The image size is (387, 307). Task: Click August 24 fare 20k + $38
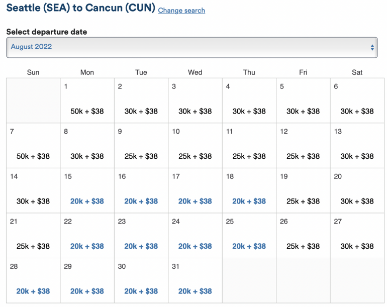(x=195, y=246)
